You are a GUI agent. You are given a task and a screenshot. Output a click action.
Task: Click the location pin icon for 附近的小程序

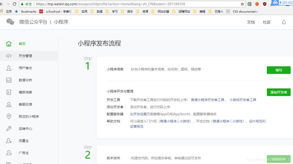(x=9, y=116)
